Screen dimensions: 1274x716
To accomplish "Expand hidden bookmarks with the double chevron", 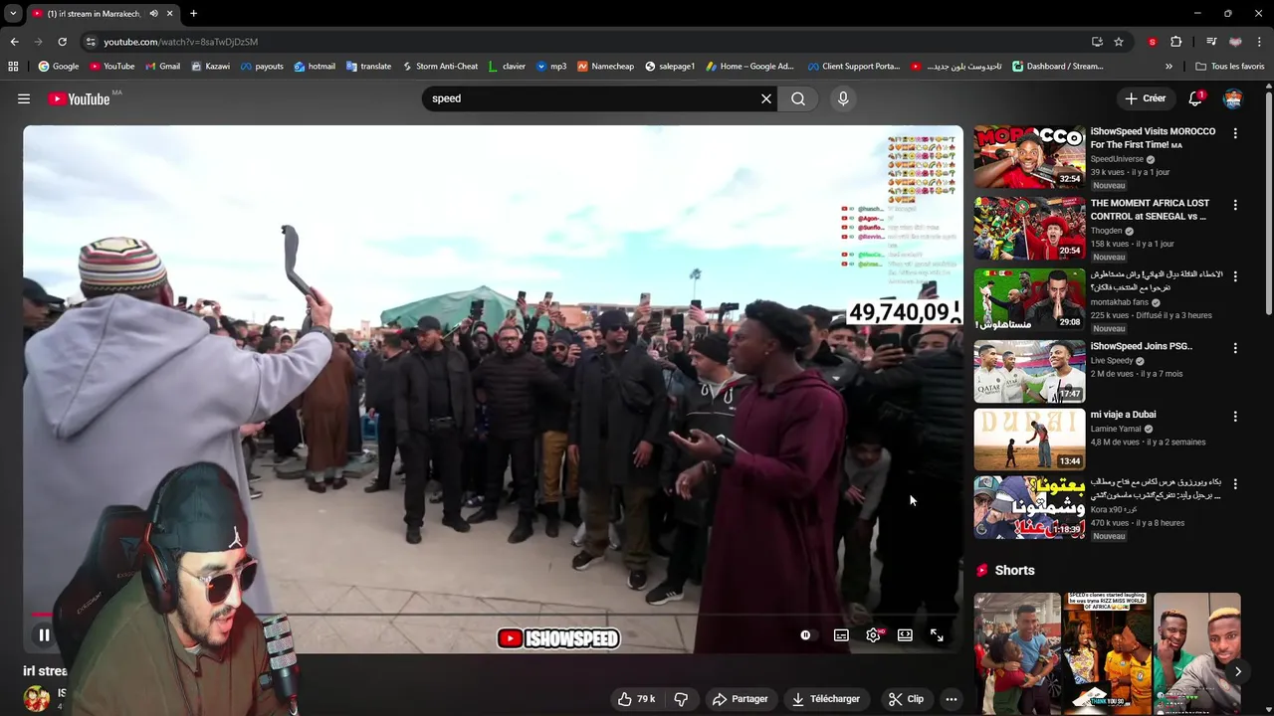I will 1168,67.
